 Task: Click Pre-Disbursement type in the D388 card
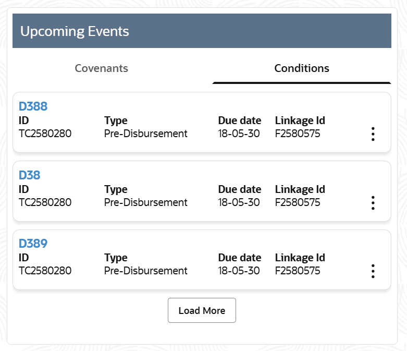145,134
